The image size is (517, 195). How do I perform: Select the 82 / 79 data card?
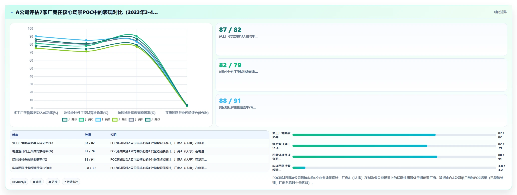[x=361, y=75]
